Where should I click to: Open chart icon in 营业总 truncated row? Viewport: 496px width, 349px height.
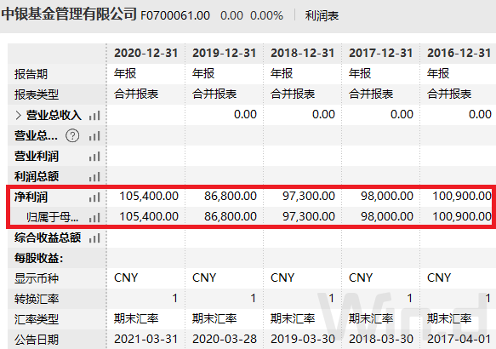click(94, 136)
